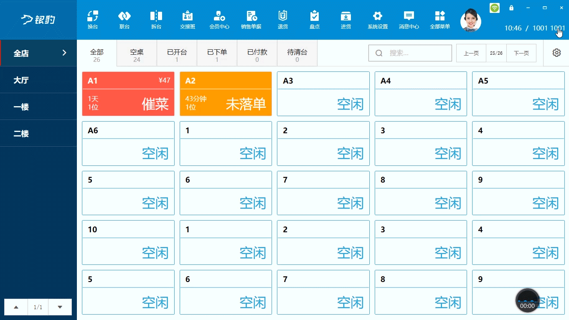This screenshot has width=569, height=320.
Task: Click the floating 00:00 recorder widget
Action: pos(528,300)
